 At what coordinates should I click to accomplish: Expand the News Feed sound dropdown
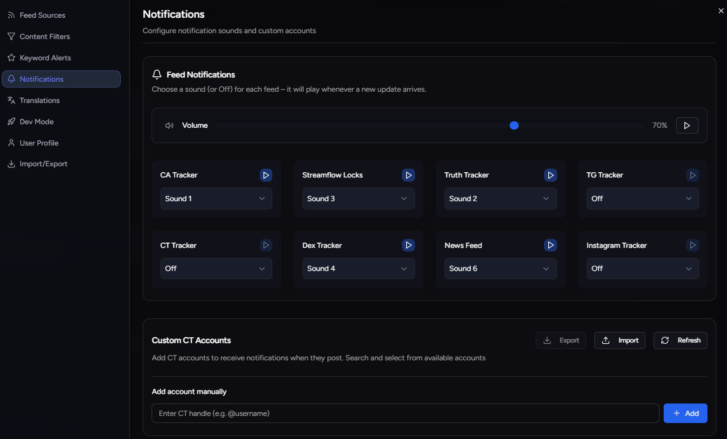[x=500, y=268]
